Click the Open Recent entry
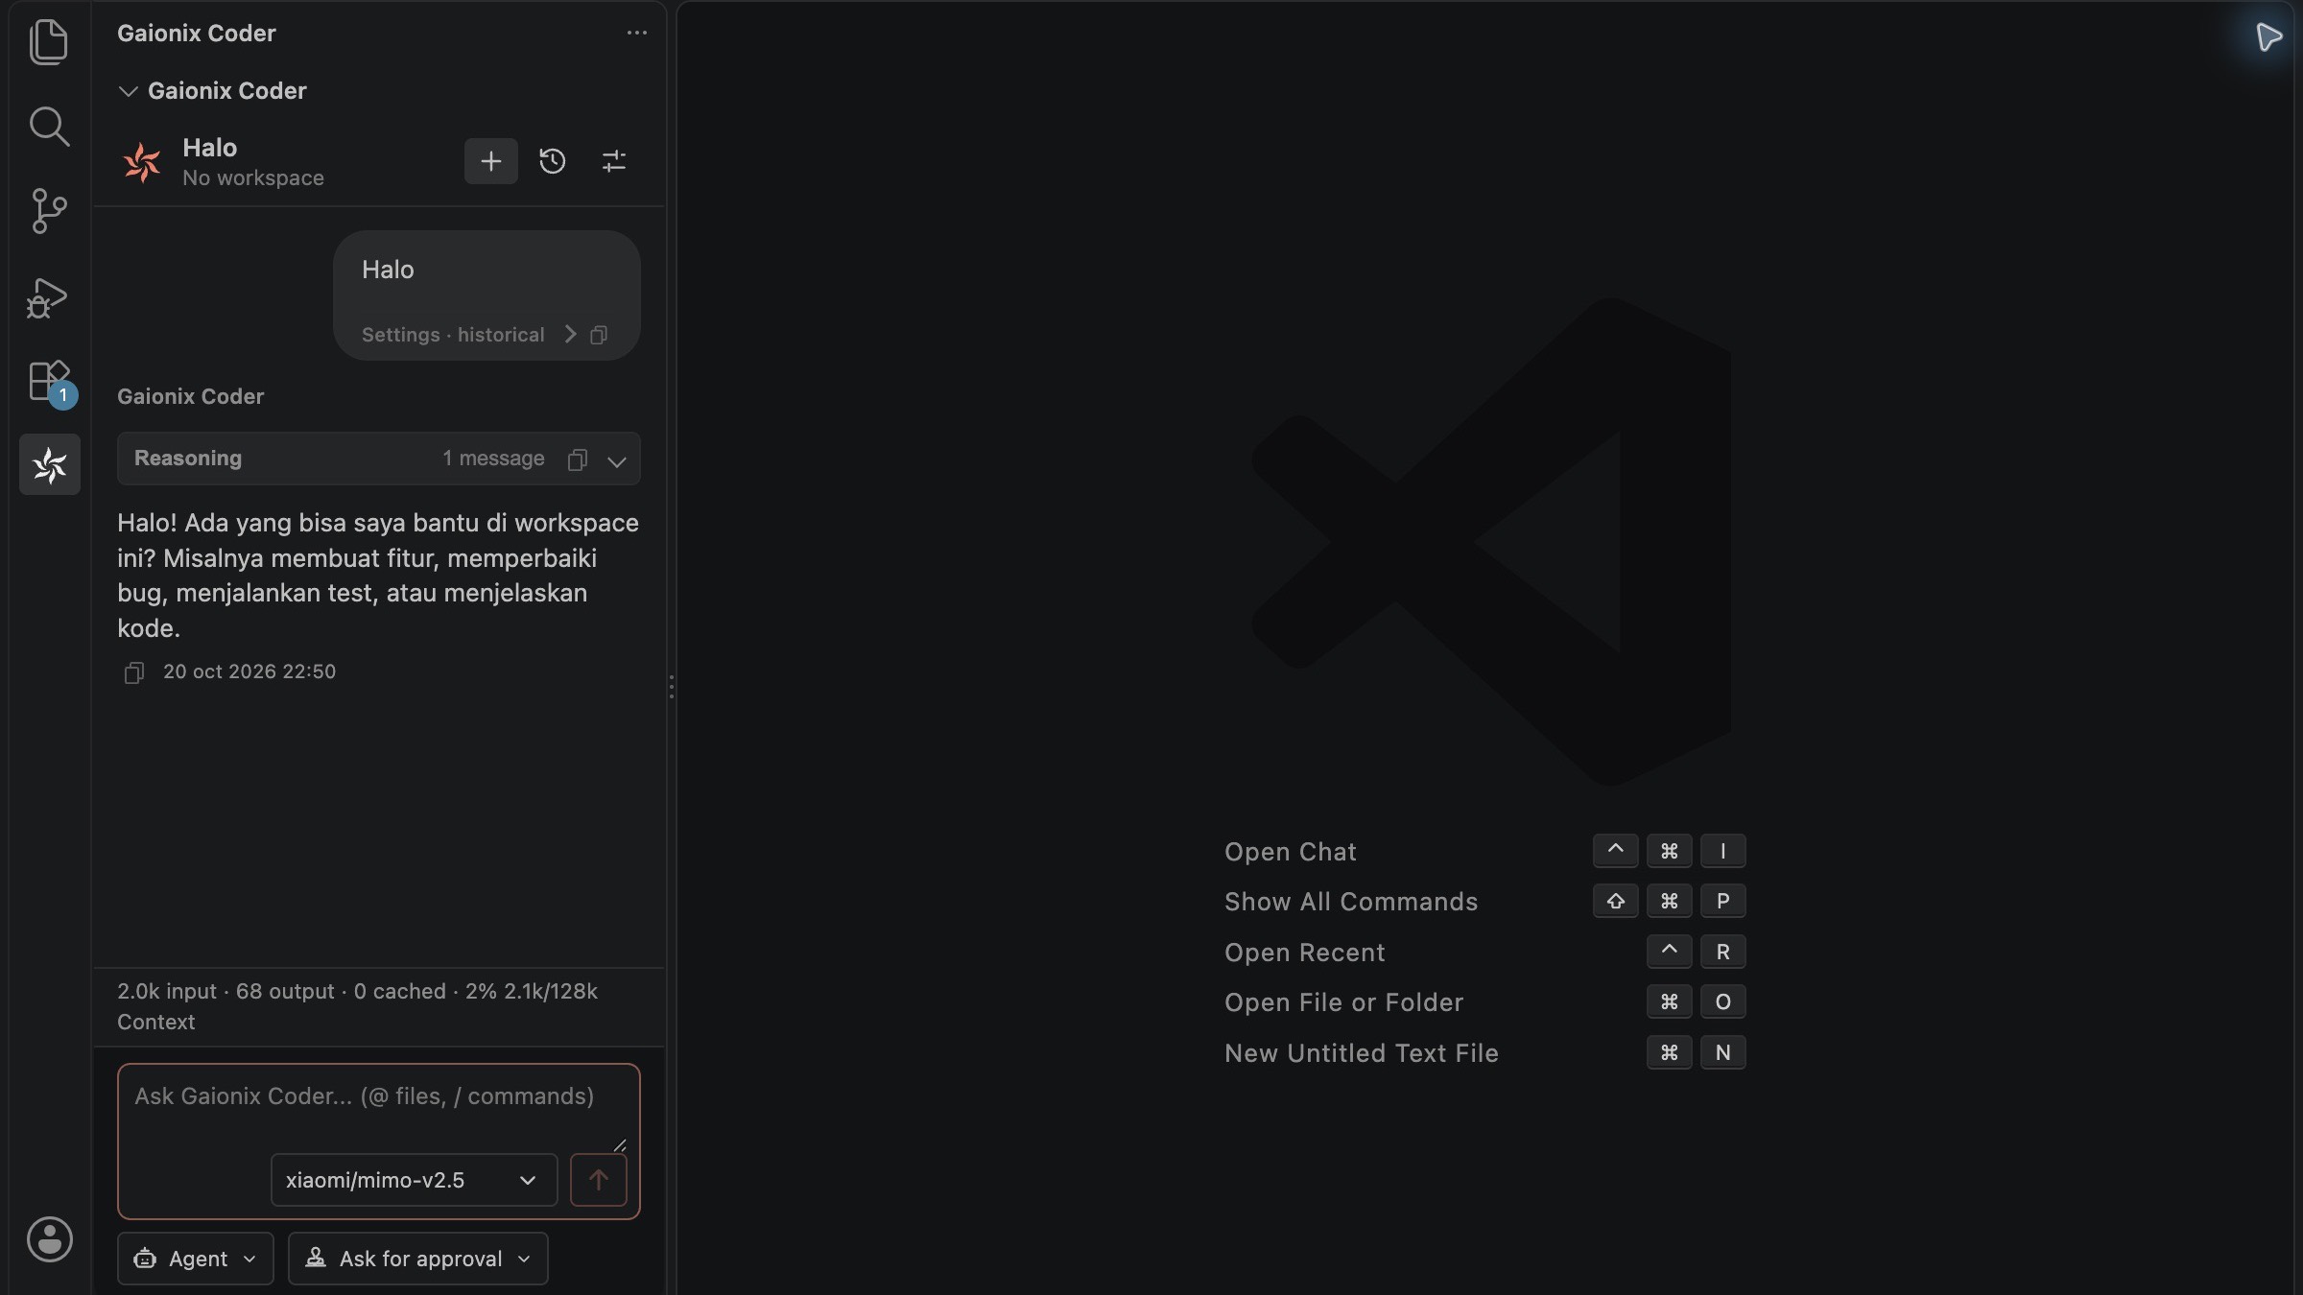2303x1295 pixels. click(x=1305, y=953)
